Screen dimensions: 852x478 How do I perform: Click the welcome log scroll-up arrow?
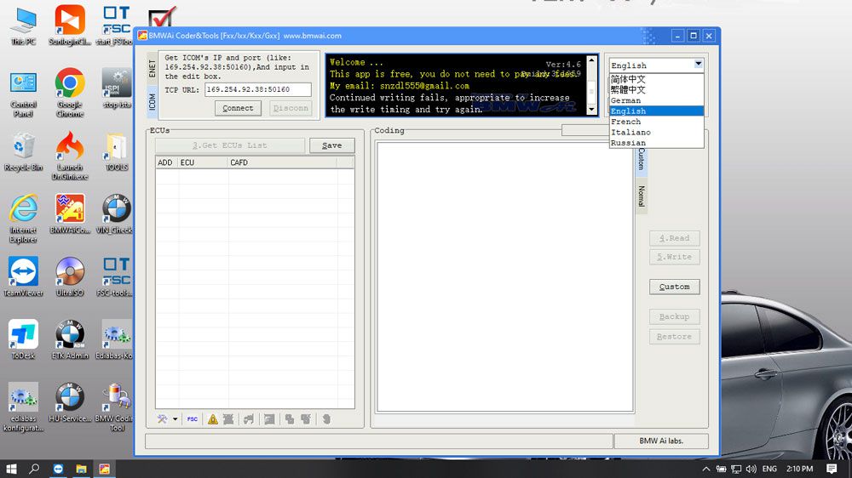(592, 60)
